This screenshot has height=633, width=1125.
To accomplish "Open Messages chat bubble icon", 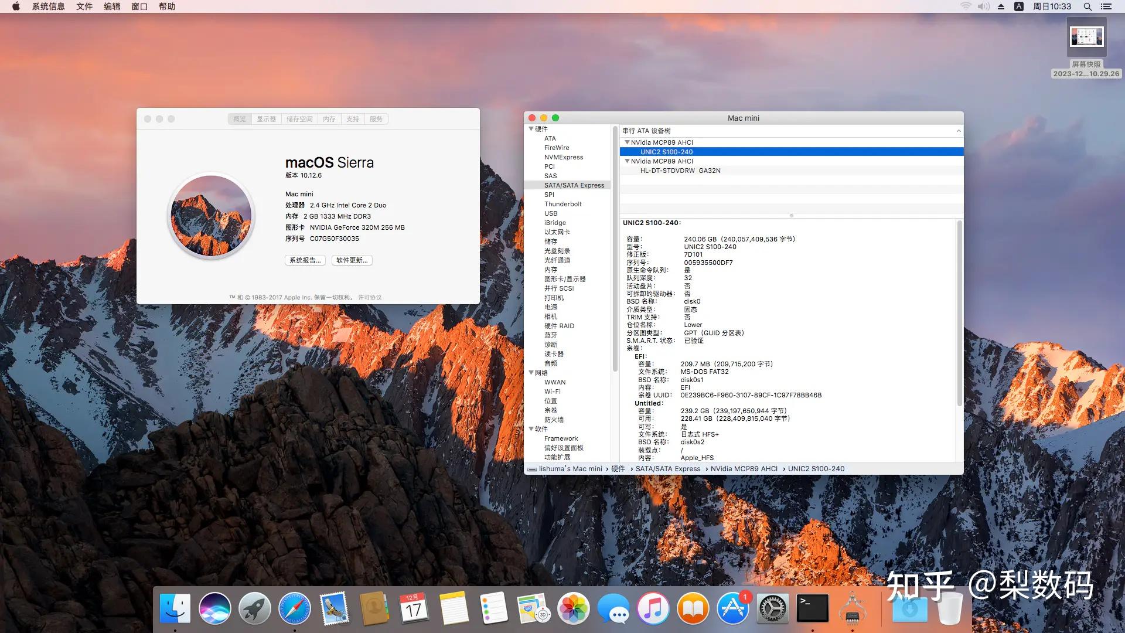I will 613,608.
